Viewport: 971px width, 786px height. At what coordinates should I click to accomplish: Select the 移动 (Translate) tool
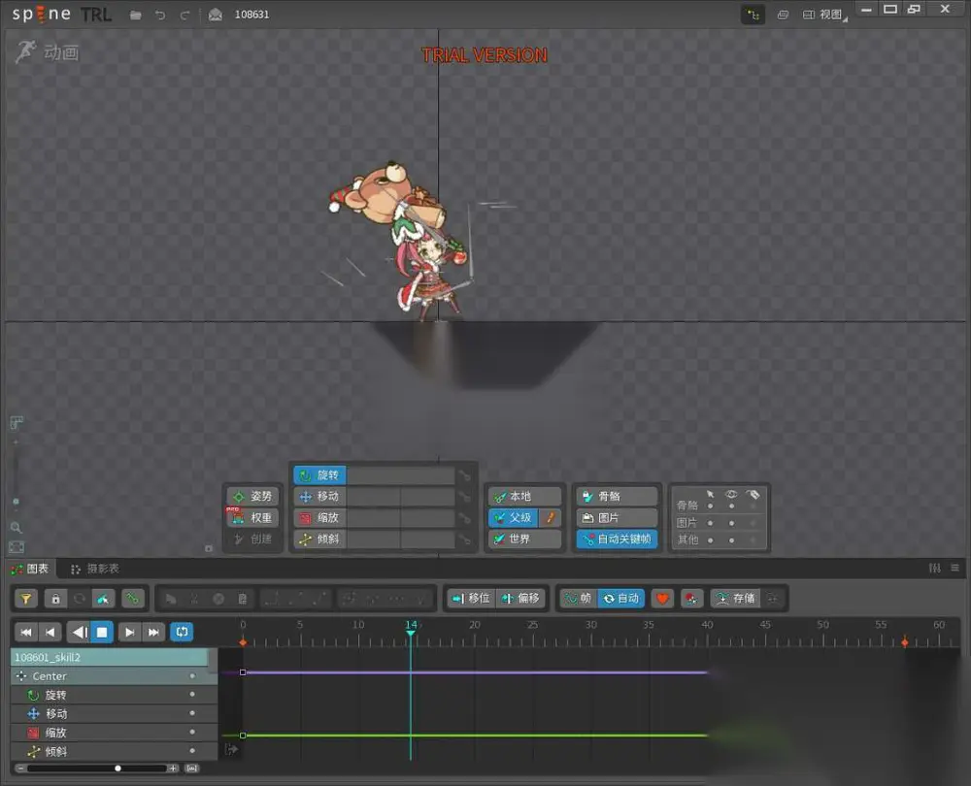click(x=319, y=497)
